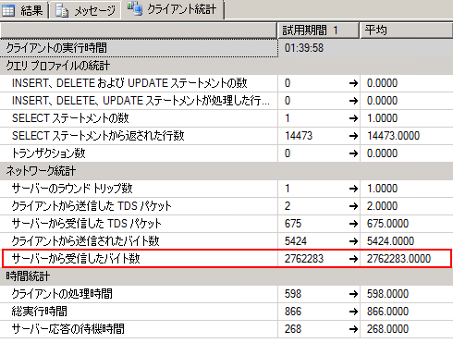Screen dimensions: 453x343
Task: Click the arrow icon in トランザクション数 row
Action: pyautogui.click(x=353, y=153)
